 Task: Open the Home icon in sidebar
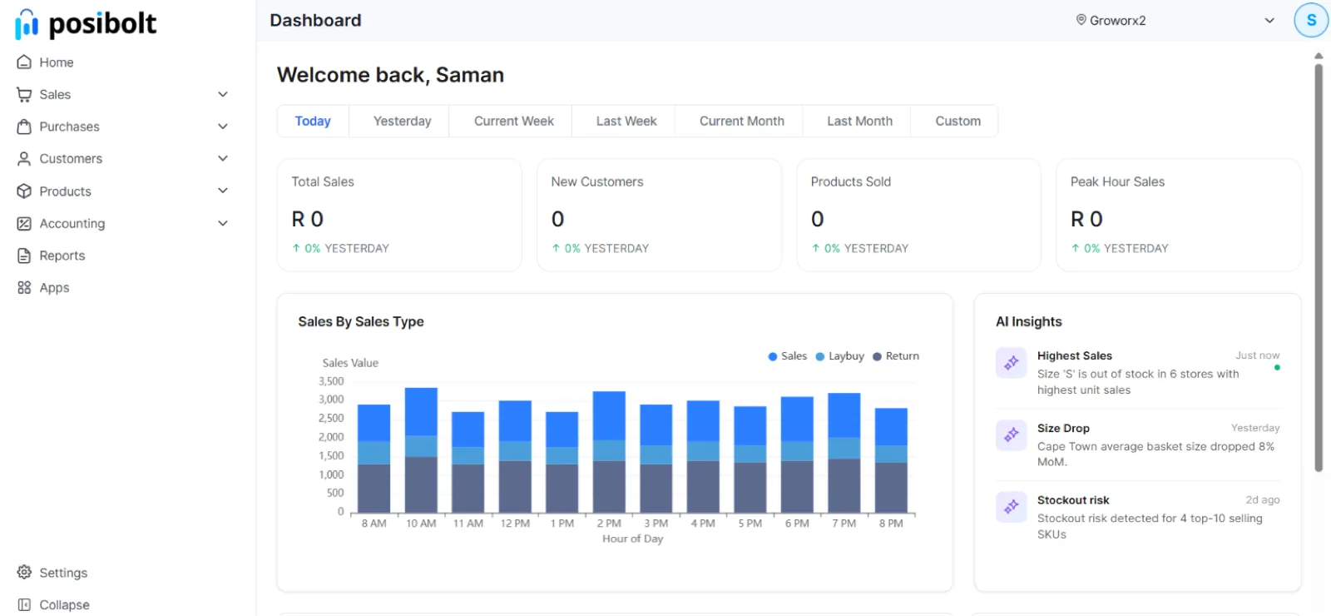pyautogui.click(x=24, y=62)
